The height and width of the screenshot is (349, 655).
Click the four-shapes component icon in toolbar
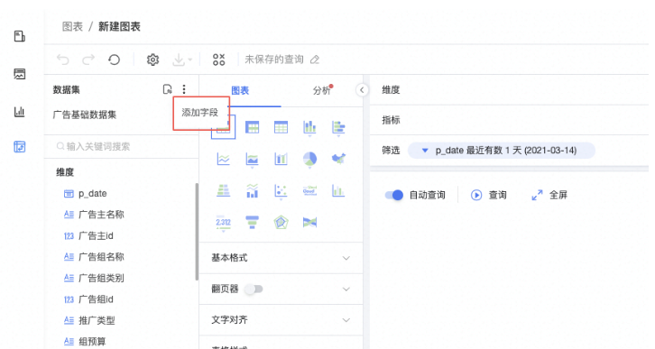click(x=218, y=60)
